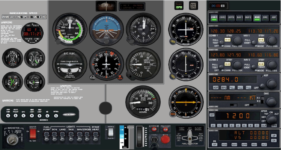This screenshot has height=150, width=281.
Task: Click the vacuum and ammeter gauge
Action: pos(35,82)
